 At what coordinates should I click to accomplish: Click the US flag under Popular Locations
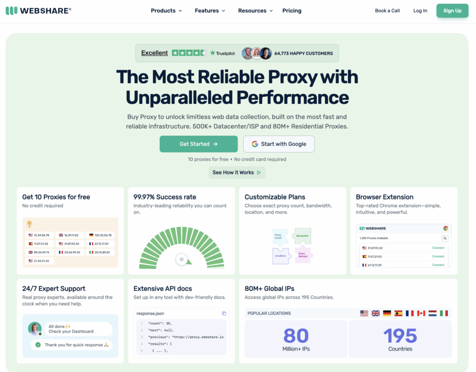(364, 313)
